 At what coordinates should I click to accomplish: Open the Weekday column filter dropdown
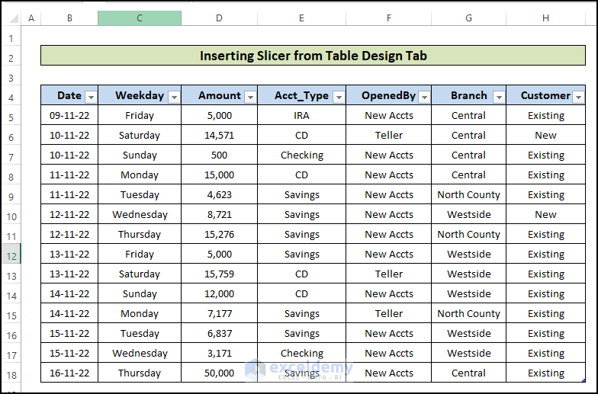[173, 97]
